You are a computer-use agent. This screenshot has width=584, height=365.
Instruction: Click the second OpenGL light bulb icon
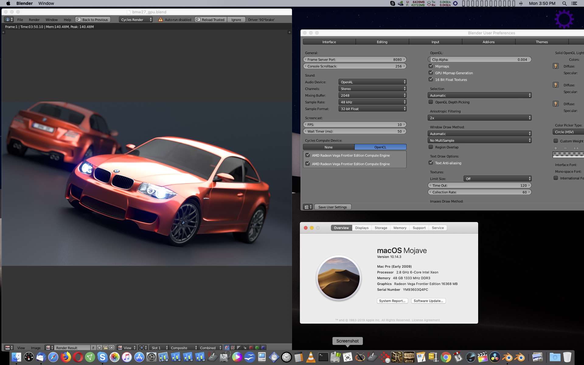[x=556, y=85]
